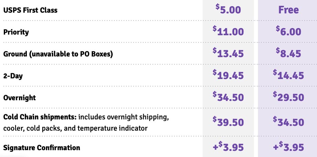Click the Cold Chain shipments description
The image size is (317, 157).
tap(86, 122)
